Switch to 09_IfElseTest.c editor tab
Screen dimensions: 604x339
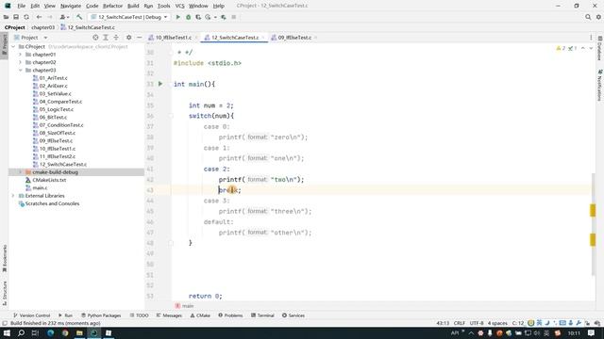click(x=294, y=38)
